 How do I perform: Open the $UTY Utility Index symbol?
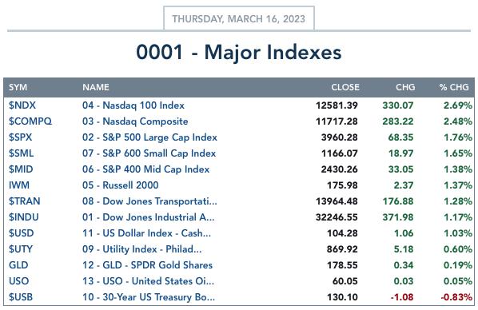pyautogui.click(x=21, y=249)
